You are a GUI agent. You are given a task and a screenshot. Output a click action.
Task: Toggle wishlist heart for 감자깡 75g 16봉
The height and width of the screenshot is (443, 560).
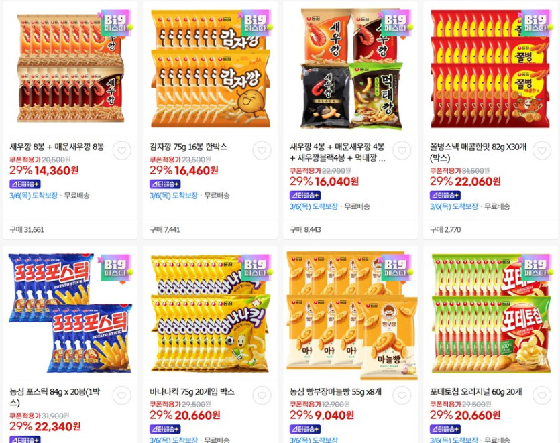click(x=262, y=151)
